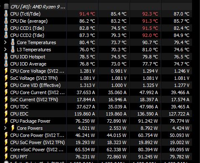Select the SoC Voltage (SVI2 TFN) label
200x163 pixels.
pyautogui.click(x=34, y=78)
